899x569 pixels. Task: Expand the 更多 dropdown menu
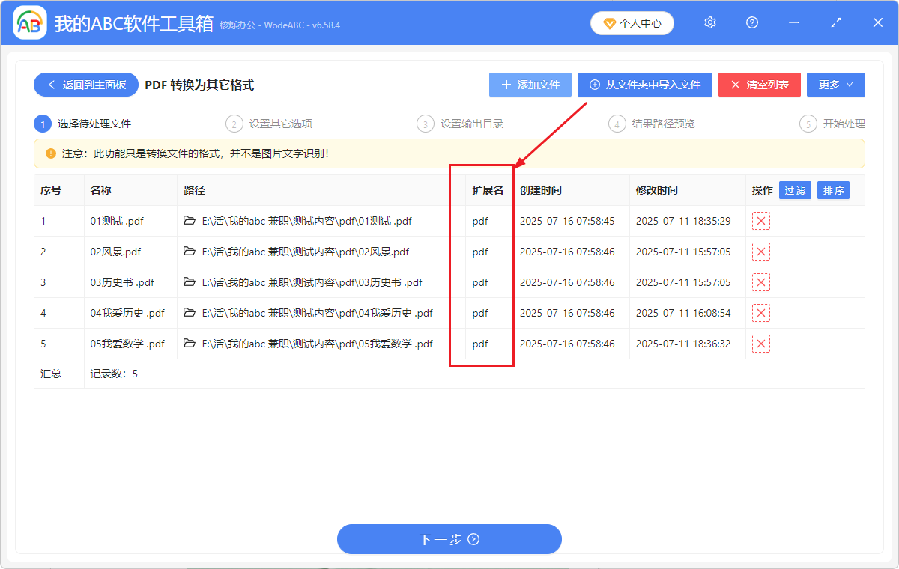(835, 85)
